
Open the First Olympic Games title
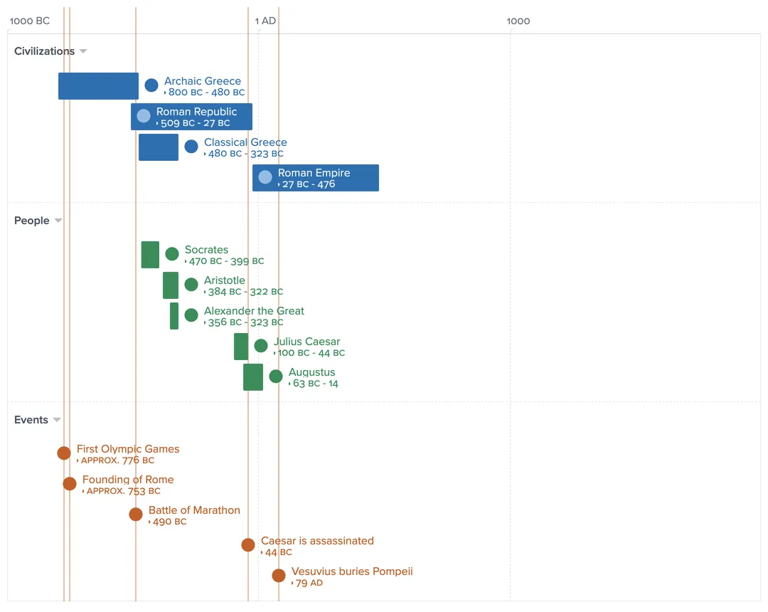[128, 449]
